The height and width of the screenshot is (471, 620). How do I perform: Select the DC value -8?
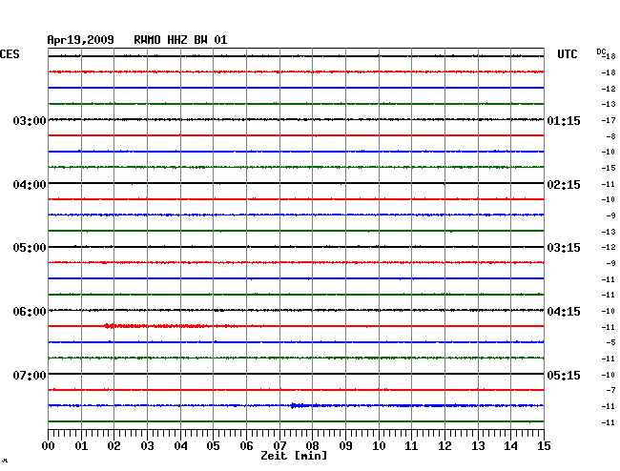tap(610, 136)
